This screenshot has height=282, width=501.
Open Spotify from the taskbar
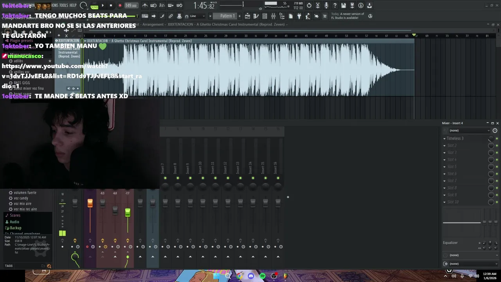coord(262,276)
